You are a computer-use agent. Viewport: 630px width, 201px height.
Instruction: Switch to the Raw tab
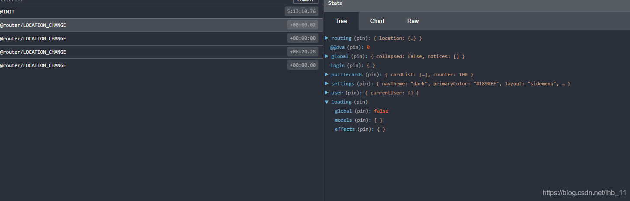(x=413, y=21)
